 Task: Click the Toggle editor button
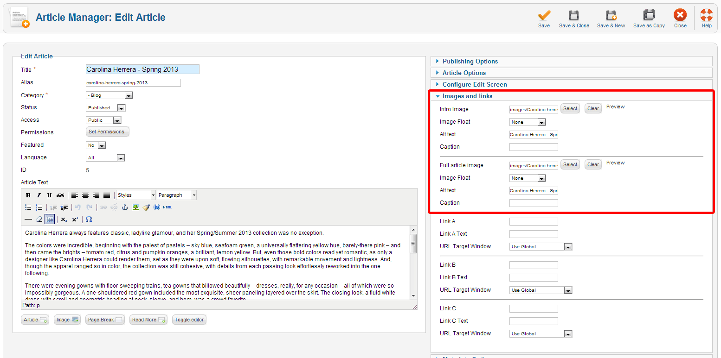(189, 320)
